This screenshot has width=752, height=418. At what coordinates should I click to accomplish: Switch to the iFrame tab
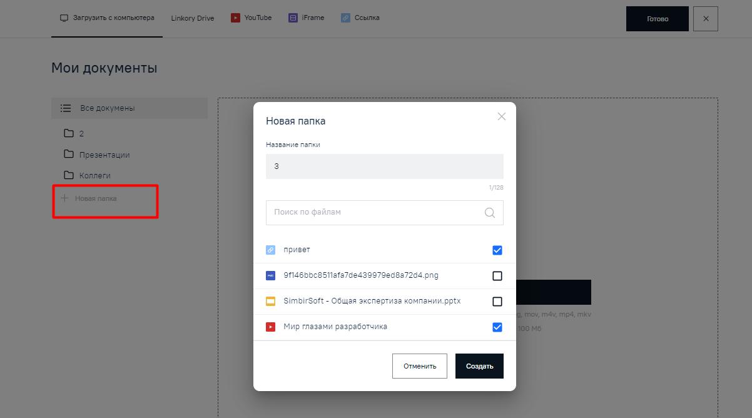coord(307,18)
